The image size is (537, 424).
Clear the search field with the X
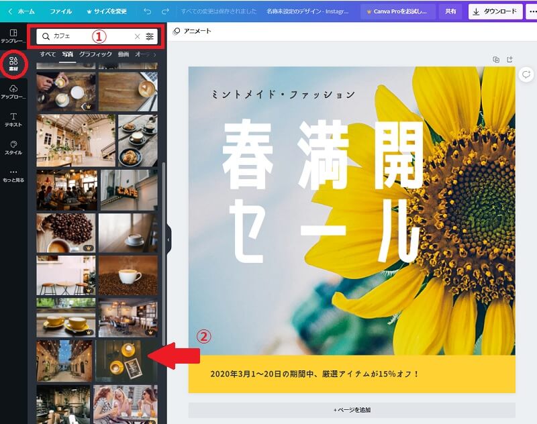[138, 37]
